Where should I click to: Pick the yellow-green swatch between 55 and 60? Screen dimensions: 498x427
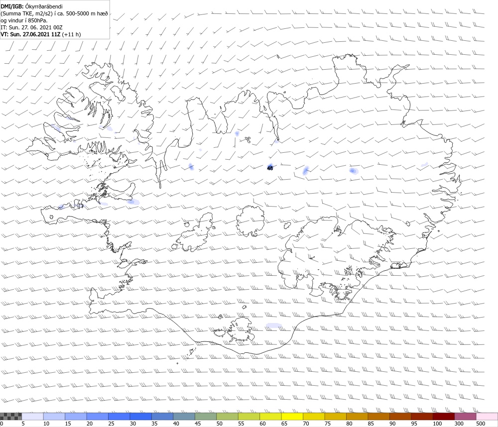[249, 416]
